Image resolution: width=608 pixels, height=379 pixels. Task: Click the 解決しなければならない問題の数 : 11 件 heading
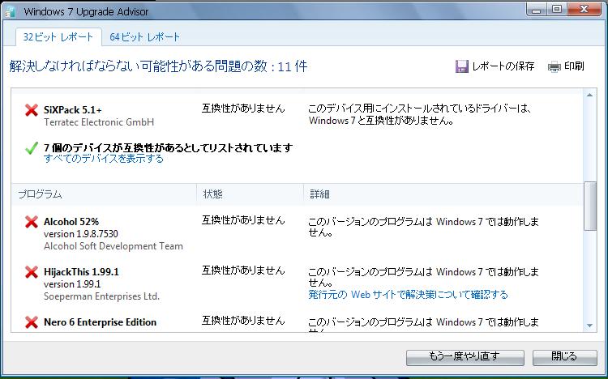158,66
